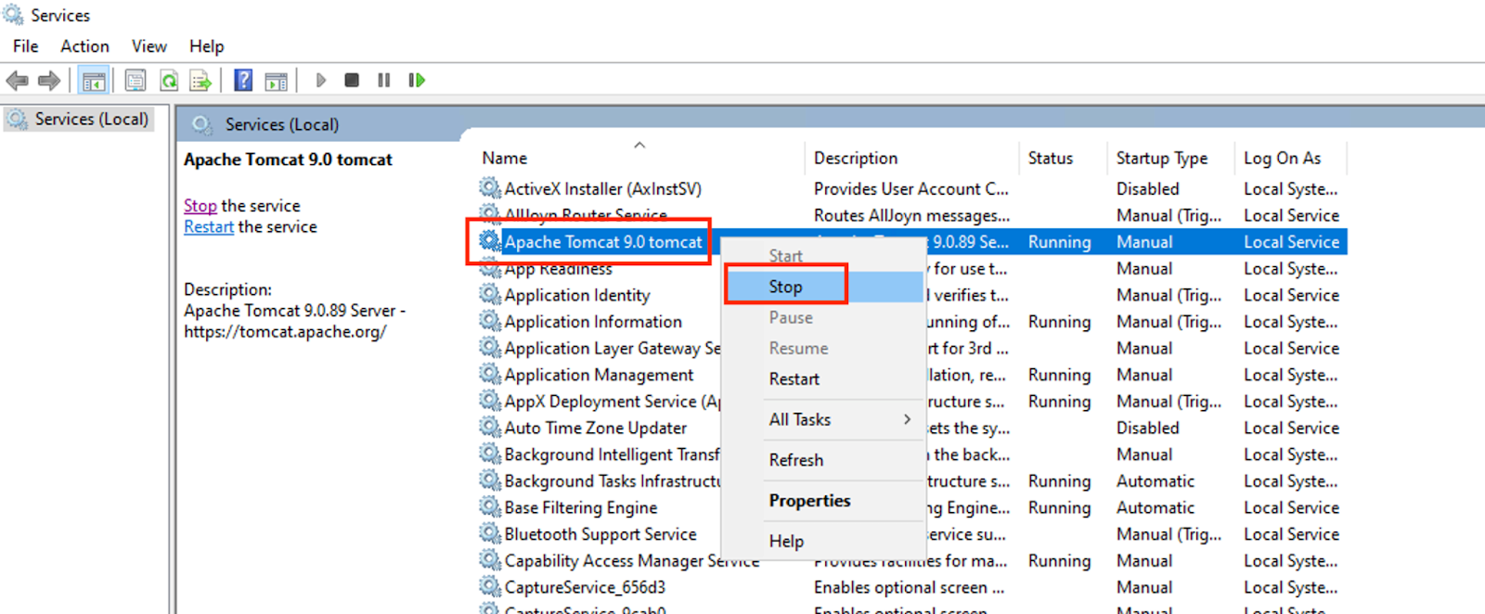Click the Export List toolbar icon
Image resolution: width=1485 pixels, height=614 pixels.
tap(200, 81)
